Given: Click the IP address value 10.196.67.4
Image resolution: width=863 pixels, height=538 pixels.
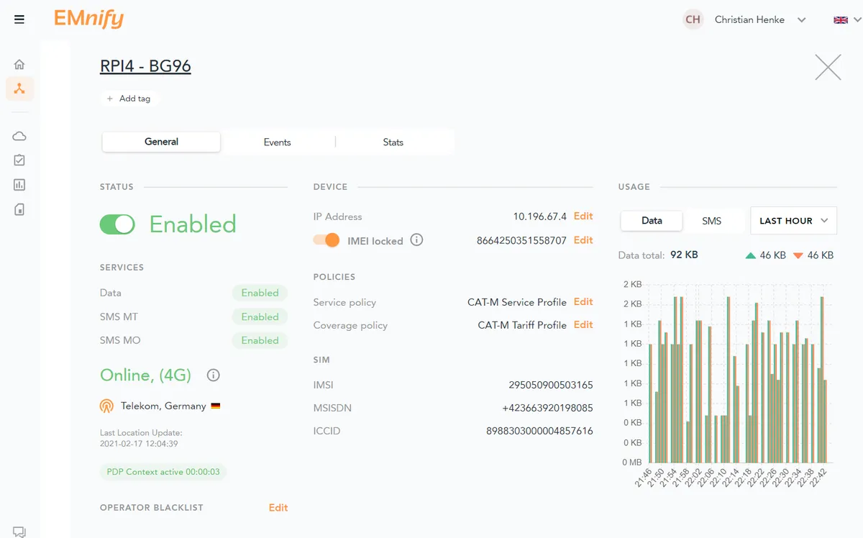Looking at the screenshot, I should click(539, 216).
